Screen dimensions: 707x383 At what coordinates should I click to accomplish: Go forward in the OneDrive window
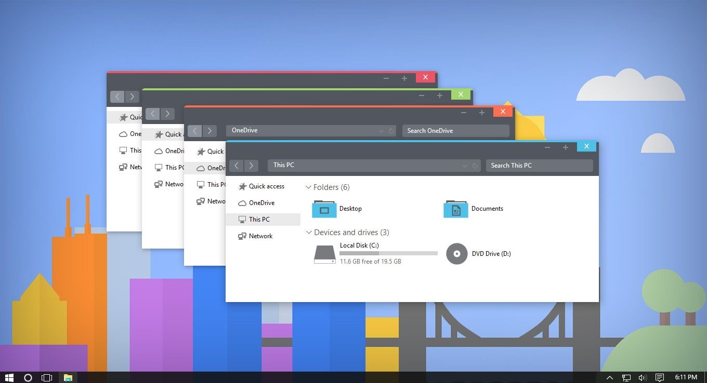[209, 131]
